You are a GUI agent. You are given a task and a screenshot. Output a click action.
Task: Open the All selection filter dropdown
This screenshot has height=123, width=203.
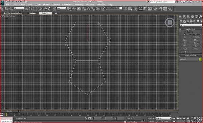19,8
